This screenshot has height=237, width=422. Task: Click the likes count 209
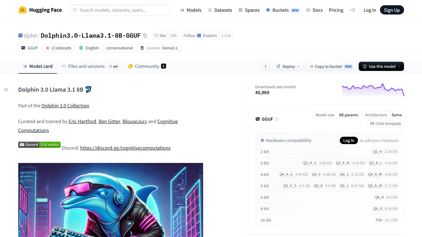173,35
